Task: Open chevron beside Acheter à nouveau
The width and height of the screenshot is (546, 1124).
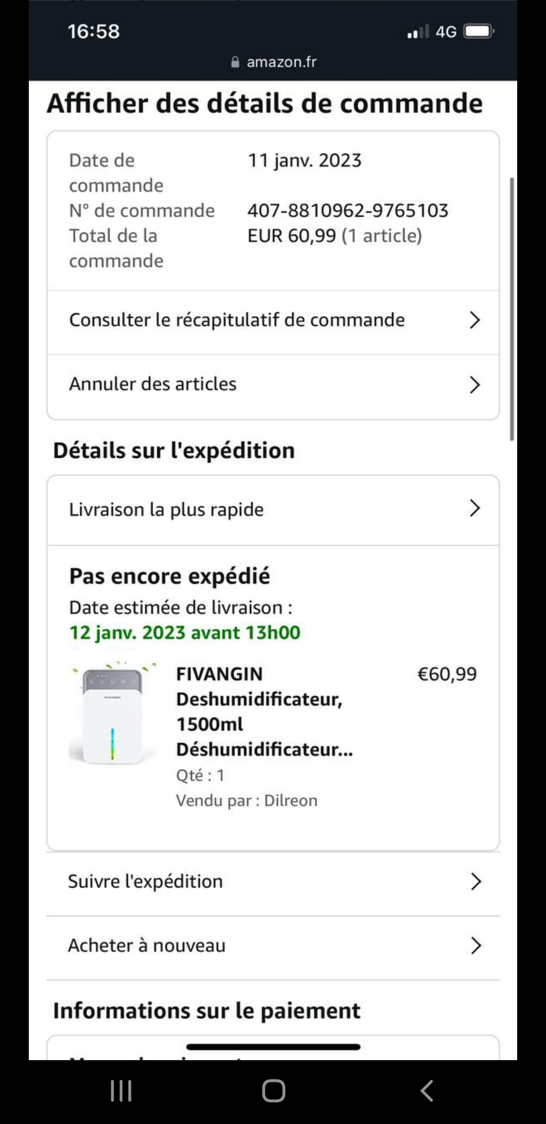Action: 475,945
